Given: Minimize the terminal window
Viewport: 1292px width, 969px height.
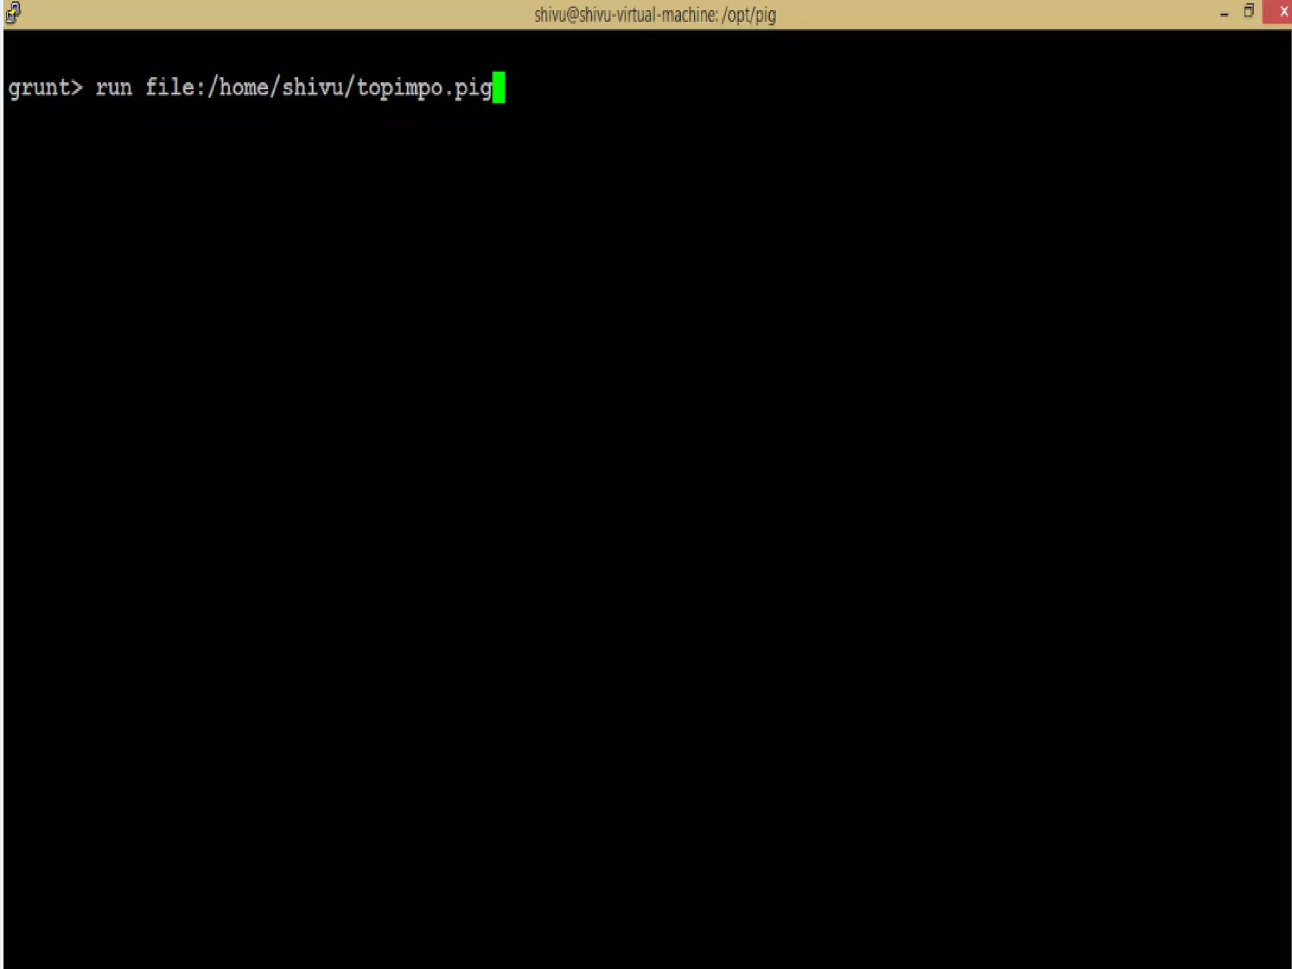Looking at the screenshot, I should 1224,13.
